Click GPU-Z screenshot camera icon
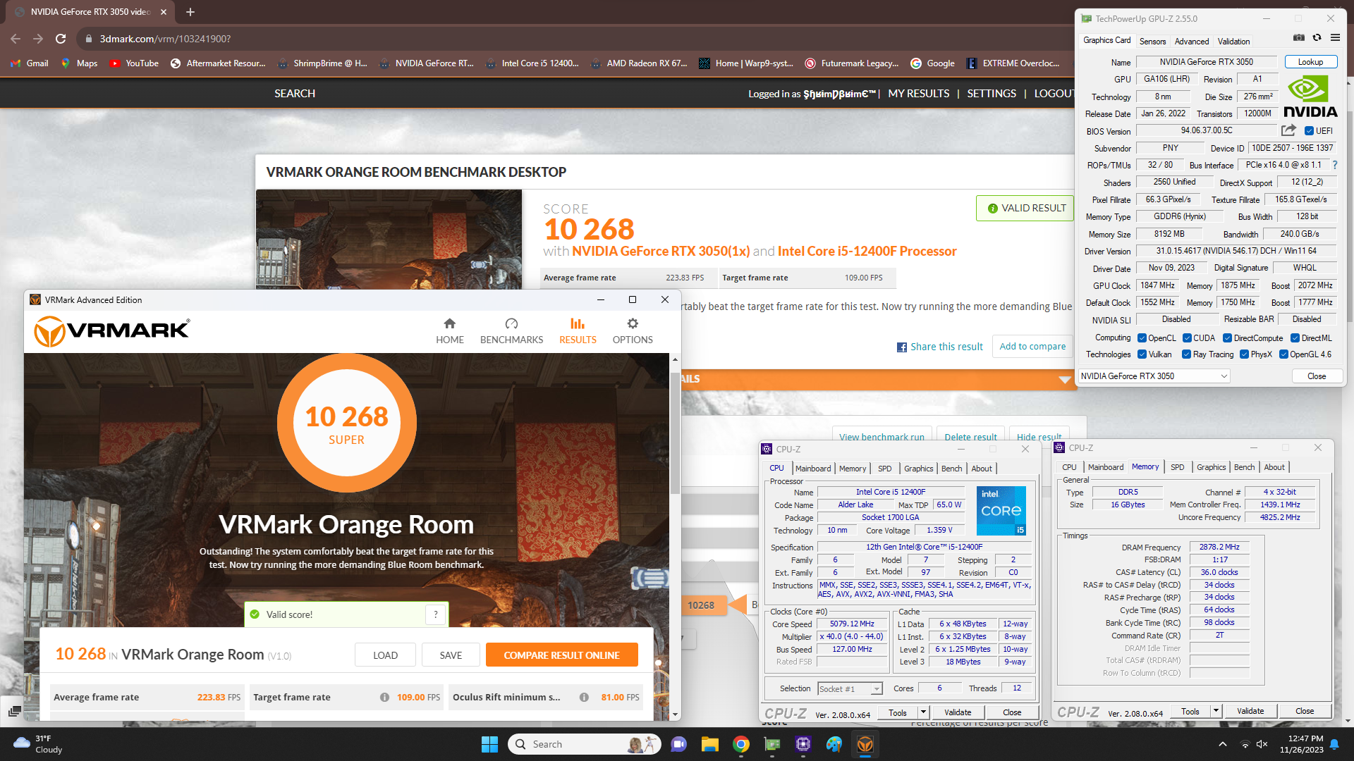Image resolution: width=1354 pixels, height=761 pixels. (x=1299, y=38)
